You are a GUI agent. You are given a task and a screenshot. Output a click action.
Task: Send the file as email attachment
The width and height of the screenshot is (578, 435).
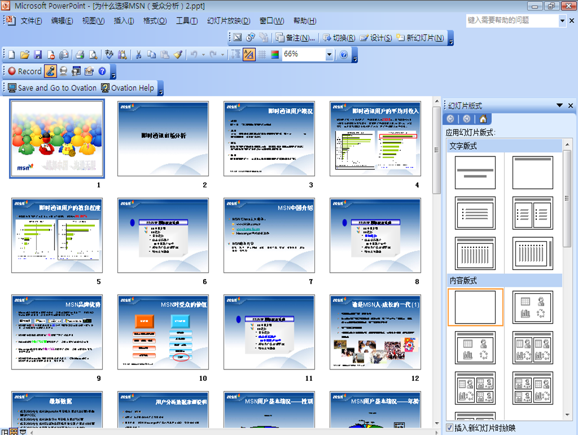(x=64, y=55)
